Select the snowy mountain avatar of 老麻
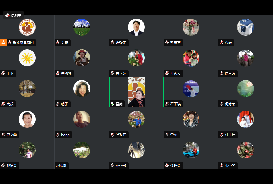The width and height of the screenshot is (273, 184). [x=82, y=27]
